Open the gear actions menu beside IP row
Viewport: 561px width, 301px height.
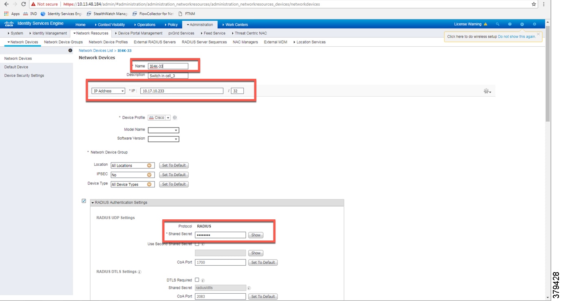coord(487,91)
